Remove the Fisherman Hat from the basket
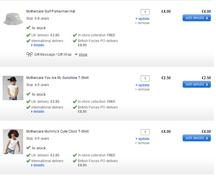216x176 pixels. point(143,23)
